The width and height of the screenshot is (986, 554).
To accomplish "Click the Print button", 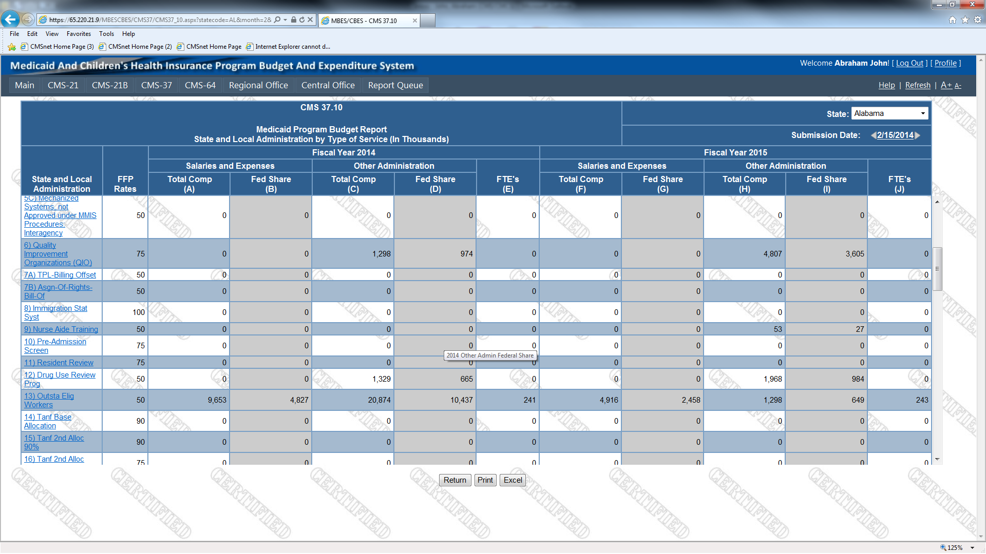I will (x=485, y=480).
